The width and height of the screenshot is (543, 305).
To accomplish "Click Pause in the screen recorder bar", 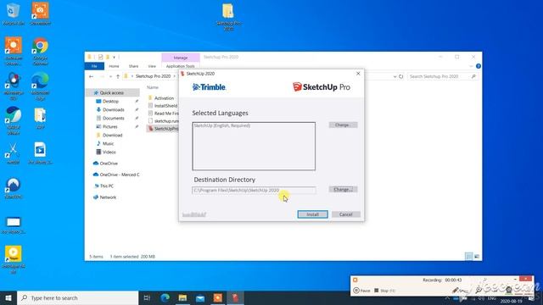I will click(362, 291).
